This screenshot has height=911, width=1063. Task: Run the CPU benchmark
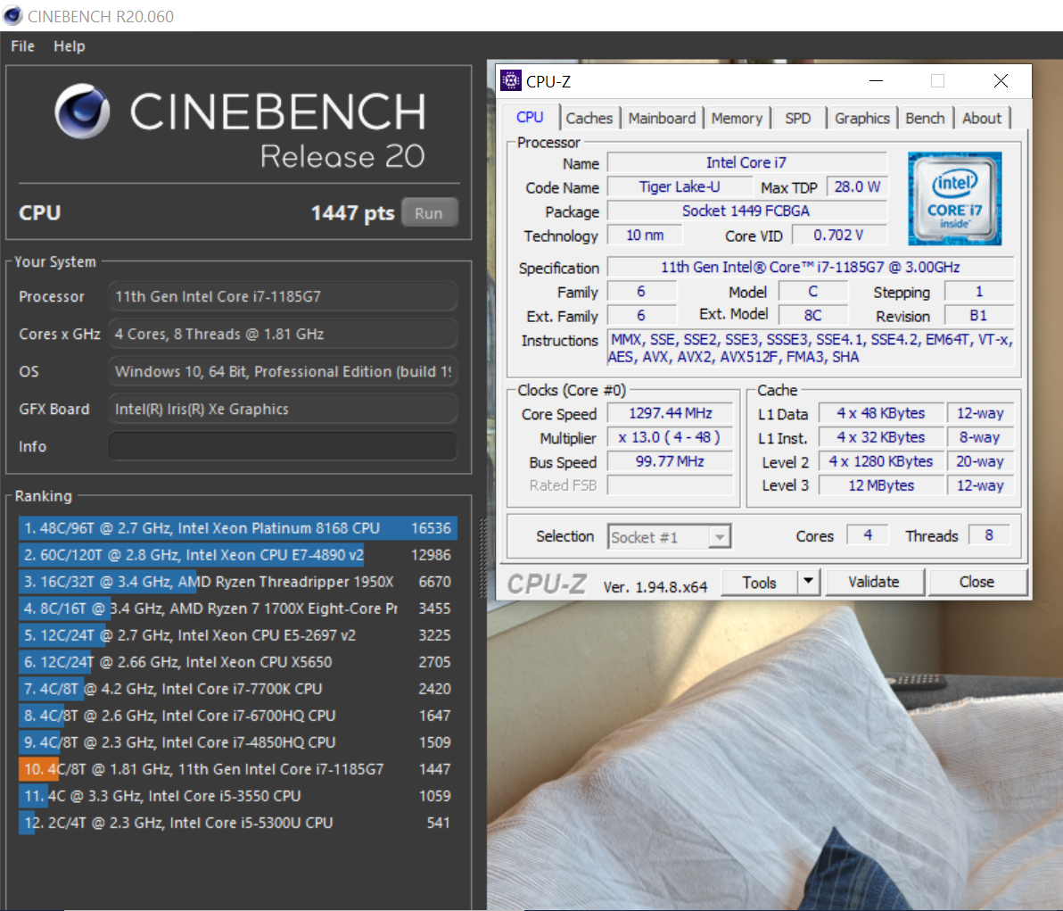(x=429, y=213)
